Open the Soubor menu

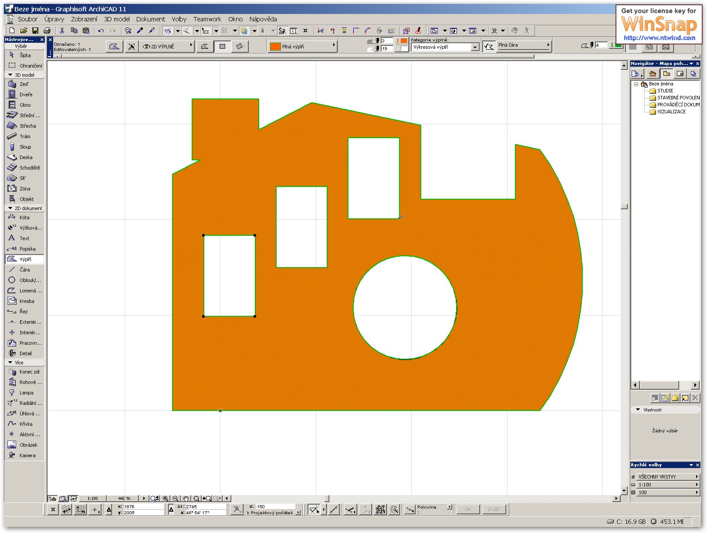27,19
